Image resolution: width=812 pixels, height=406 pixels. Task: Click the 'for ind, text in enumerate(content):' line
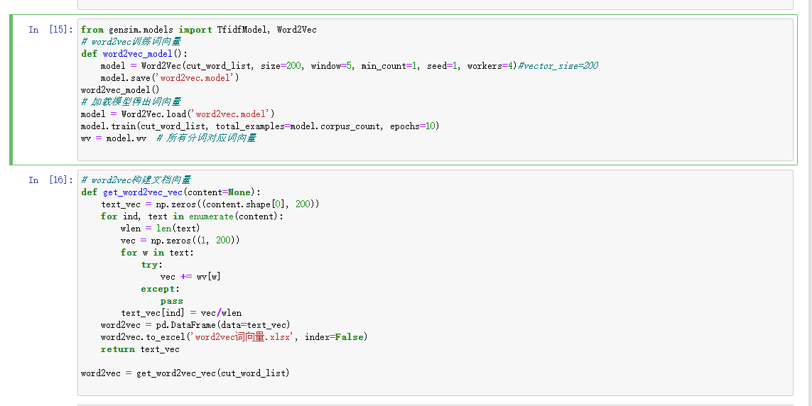(192, 216)
